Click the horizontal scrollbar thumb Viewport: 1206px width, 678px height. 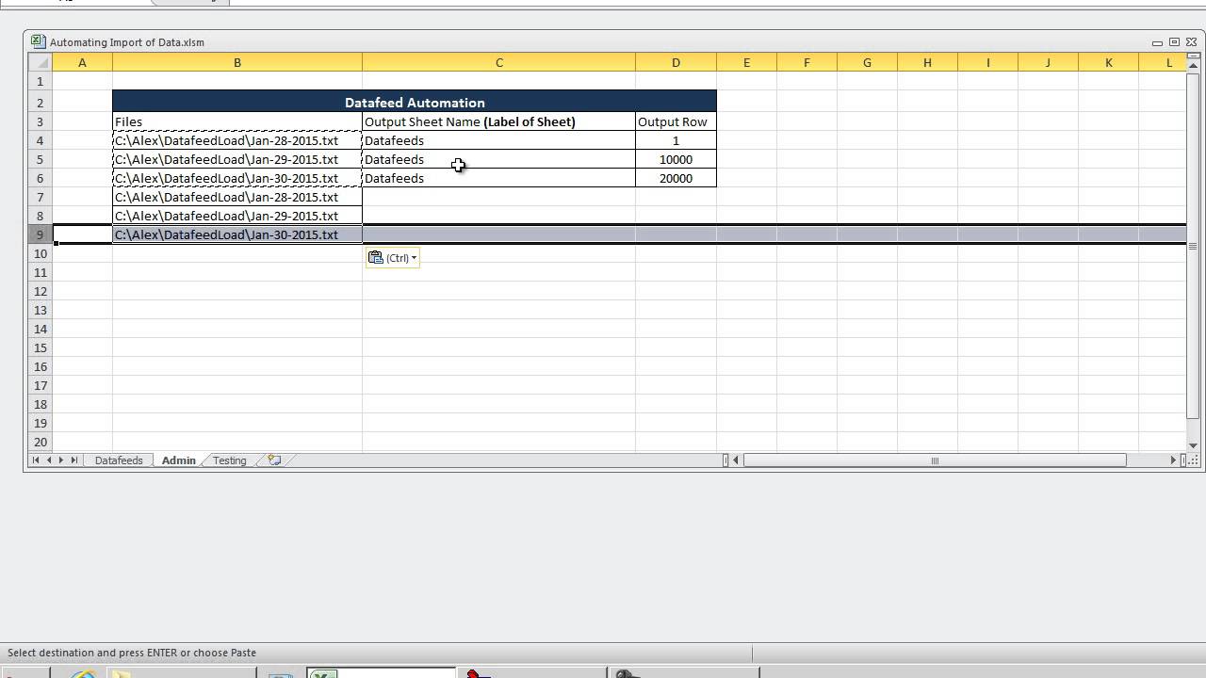pos(935,460)
